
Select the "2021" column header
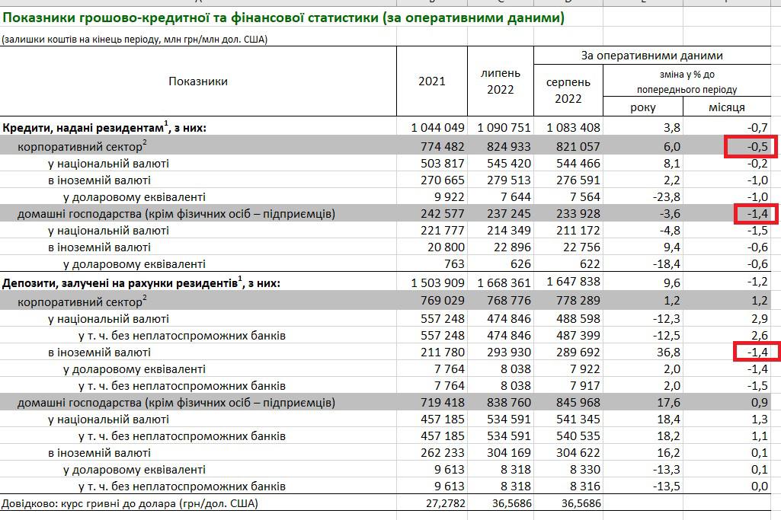(x=432, y=81)
